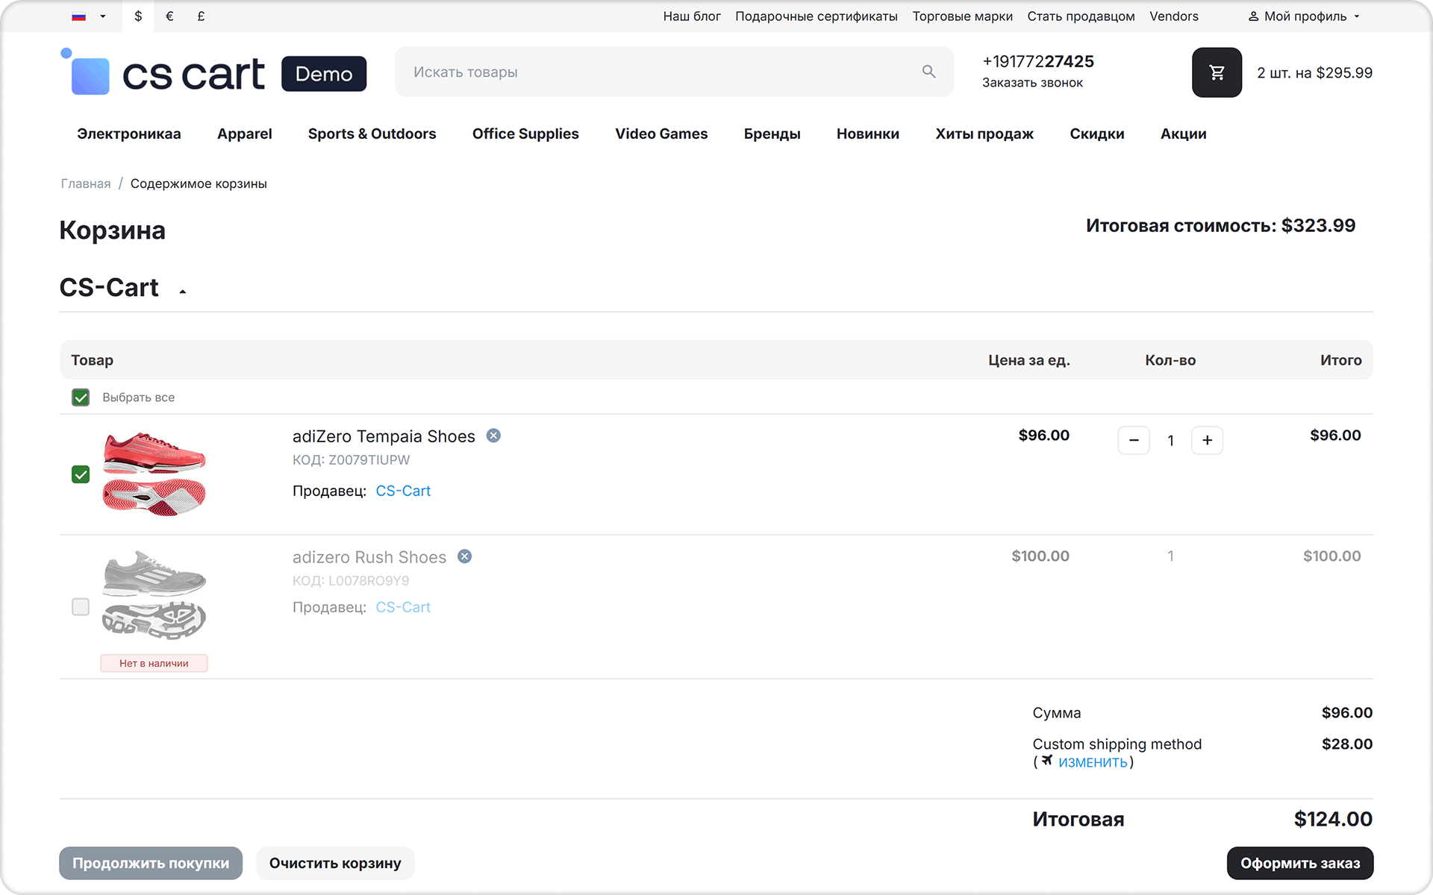Open CS-Cart seller link for Rush Shoes
This screenshot has height=895, width=1433.
tap(403, 607)
